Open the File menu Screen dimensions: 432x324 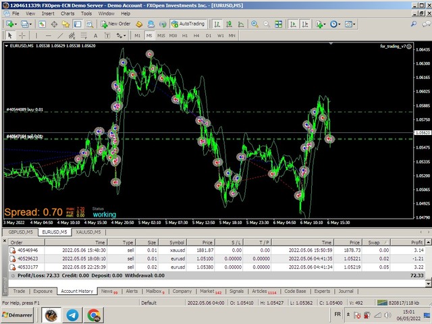point(16,13)
